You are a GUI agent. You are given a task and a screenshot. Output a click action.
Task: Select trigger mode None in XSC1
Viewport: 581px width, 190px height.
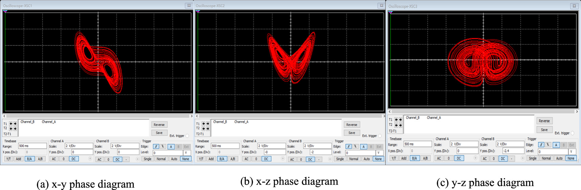pos(186,159)
